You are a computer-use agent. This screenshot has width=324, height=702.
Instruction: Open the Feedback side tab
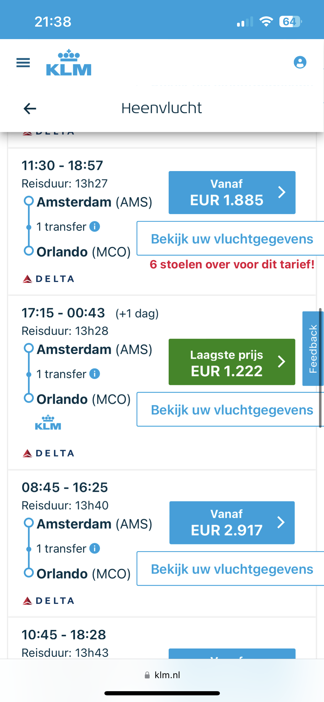pos(313,349)
